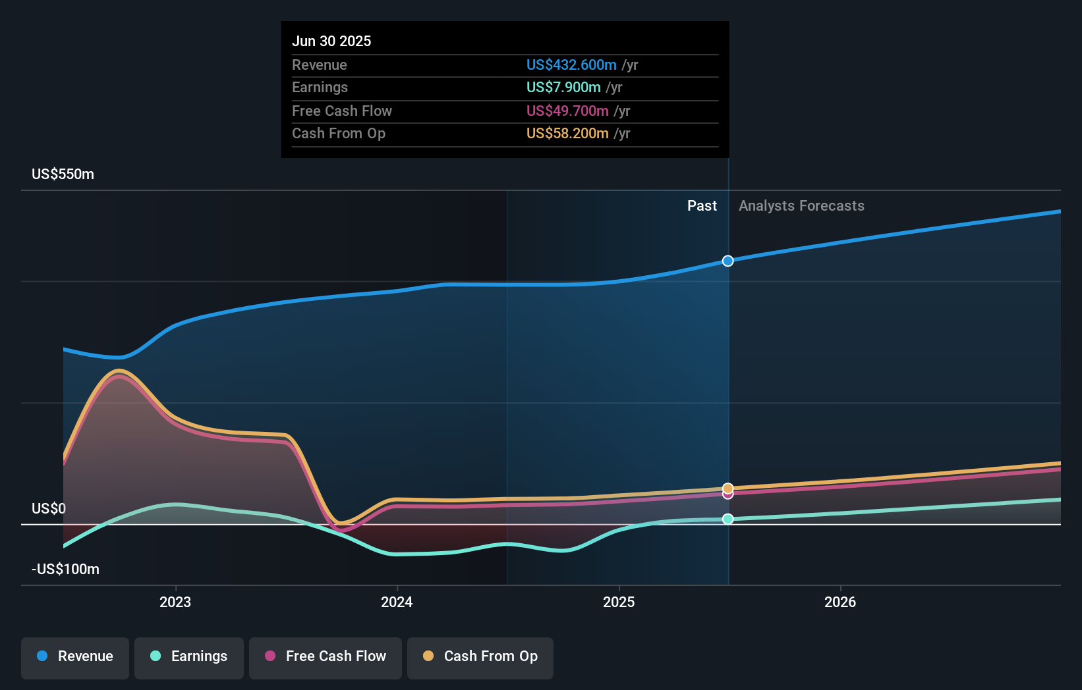The width and height of the screenshot is (1082, 690).
Task: Click the US$432.600m revenue value
Action: (572, 65)
